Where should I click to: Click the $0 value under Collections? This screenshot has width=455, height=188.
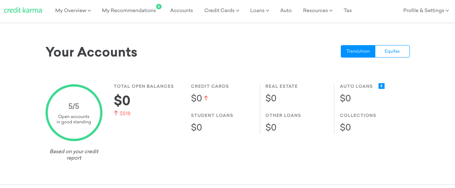[345, 127]
